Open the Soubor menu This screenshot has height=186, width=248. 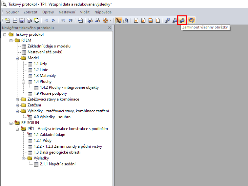tap(12, 12)
